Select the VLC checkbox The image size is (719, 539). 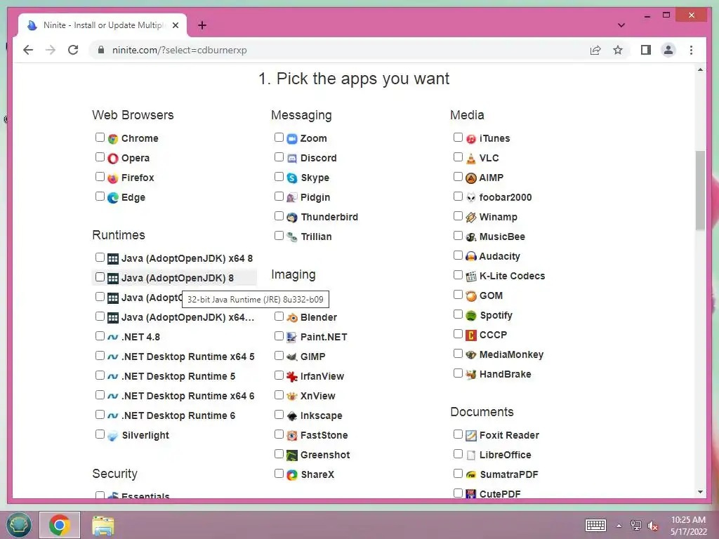point(458,157)
